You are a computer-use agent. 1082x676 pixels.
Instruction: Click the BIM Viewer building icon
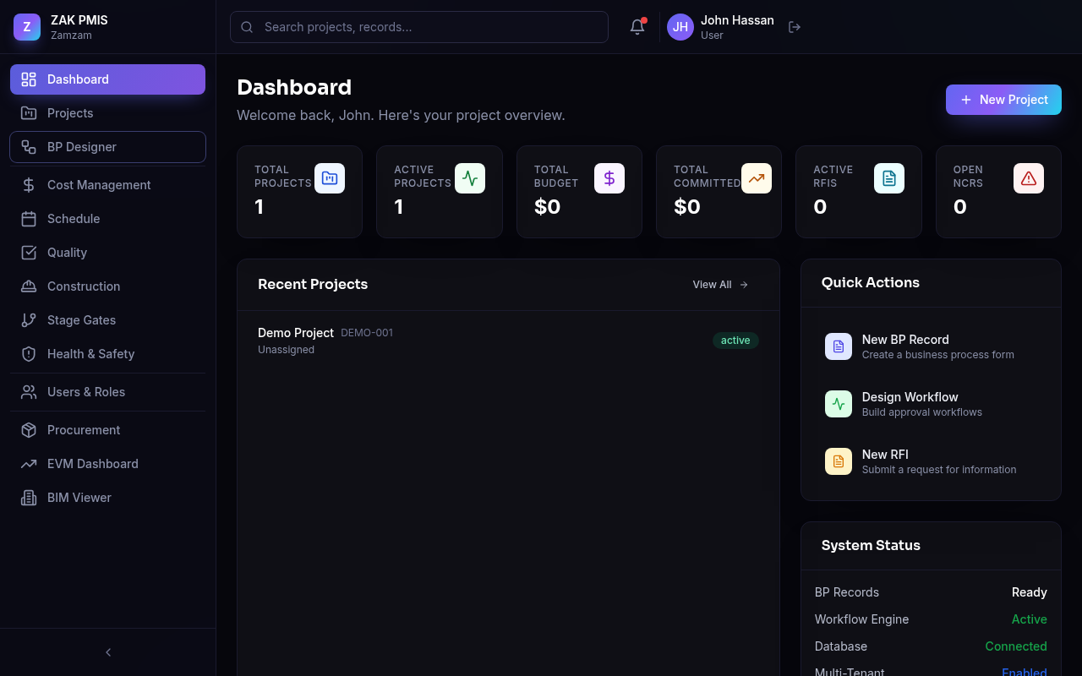coord(29,498)
